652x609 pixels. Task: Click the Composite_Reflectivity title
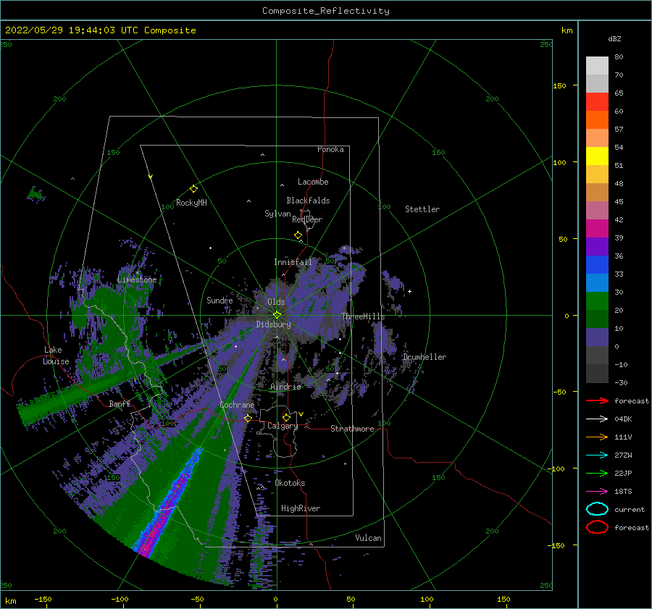coord(326,11)
